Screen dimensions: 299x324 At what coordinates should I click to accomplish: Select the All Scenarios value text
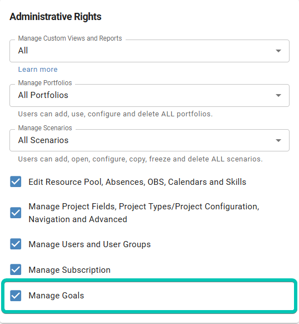click(43, 140)
